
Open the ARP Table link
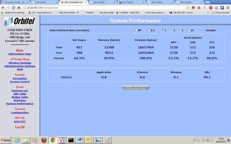[20, 94]
